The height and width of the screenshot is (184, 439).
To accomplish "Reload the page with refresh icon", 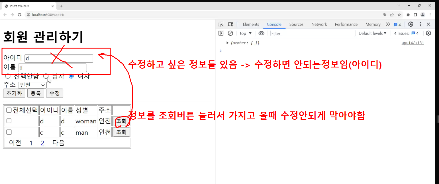I will click(x=20, y=15).
